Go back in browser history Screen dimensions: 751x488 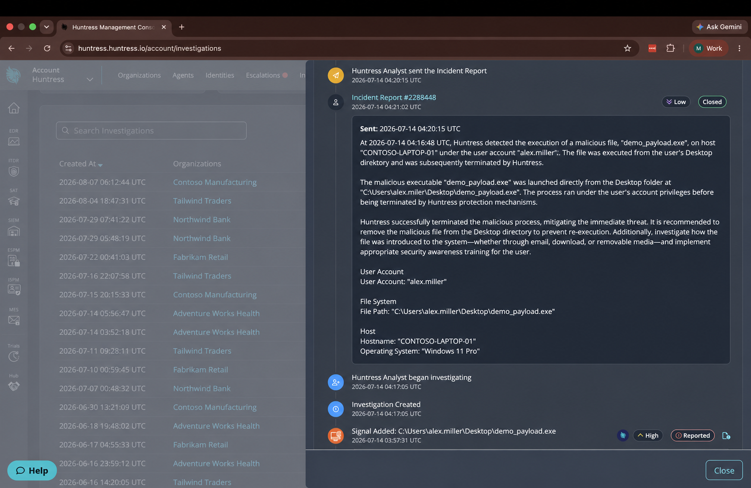point(12,48)
